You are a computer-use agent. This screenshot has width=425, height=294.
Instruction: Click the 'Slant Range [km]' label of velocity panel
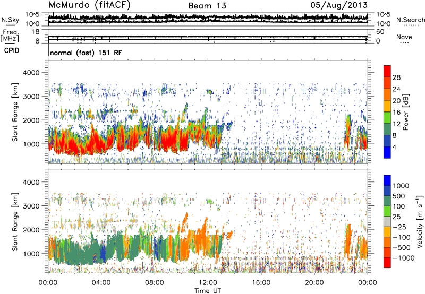point(15,221)
